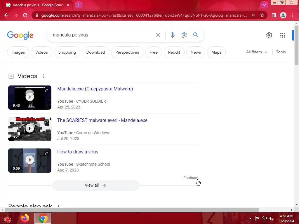Click the scrollbar down arrow
299x224 pixels.
[297, 205]
